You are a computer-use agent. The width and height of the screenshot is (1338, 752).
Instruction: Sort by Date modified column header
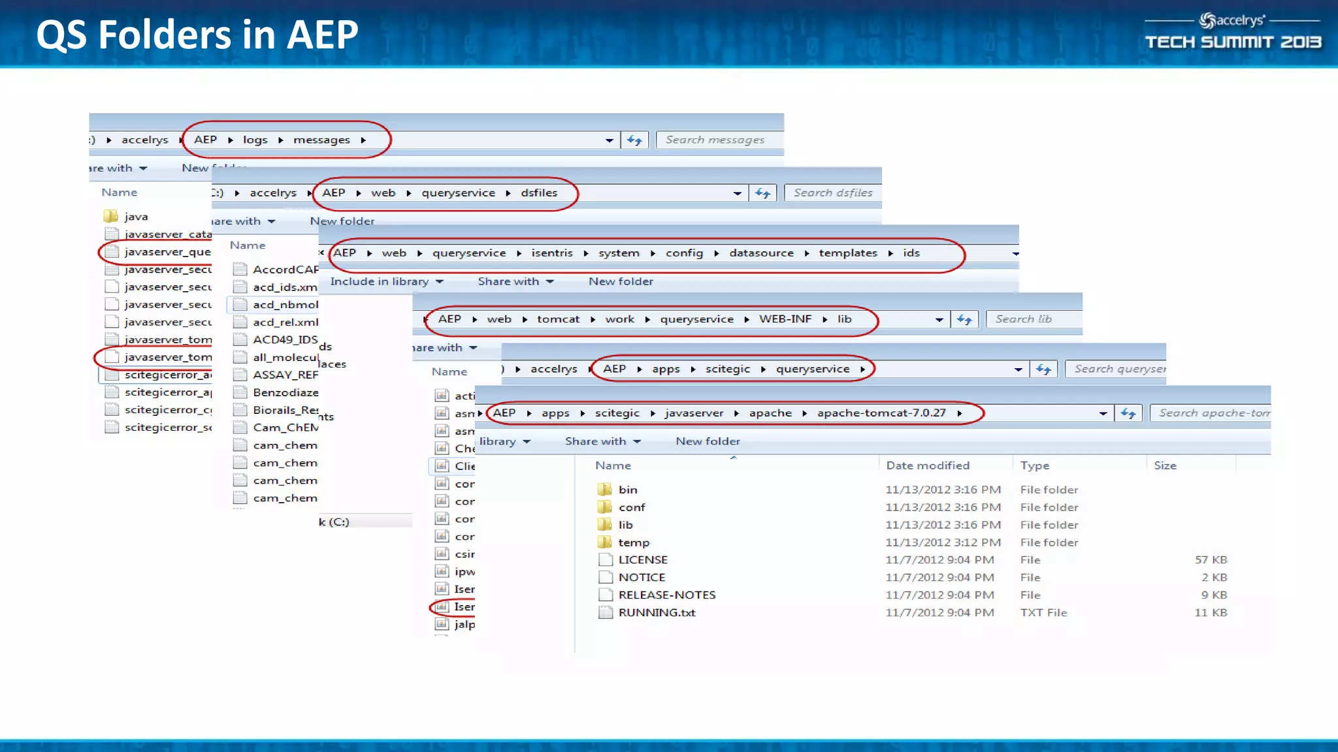(x=927, y=465)
